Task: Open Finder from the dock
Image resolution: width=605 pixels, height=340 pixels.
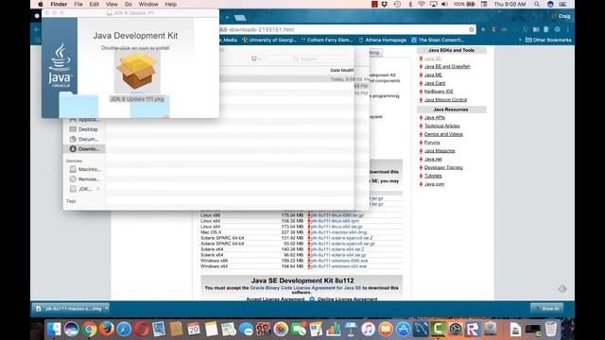Action: click(55, 330)
